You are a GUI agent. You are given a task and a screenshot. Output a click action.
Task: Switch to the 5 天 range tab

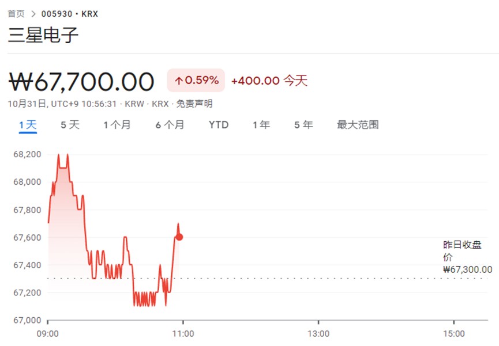[70, 125]
